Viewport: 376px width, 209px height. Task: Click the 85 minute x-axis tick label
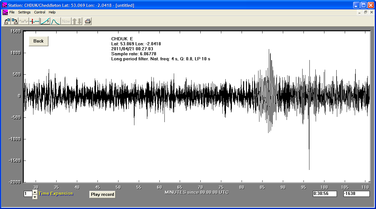[x=262, y=187]
